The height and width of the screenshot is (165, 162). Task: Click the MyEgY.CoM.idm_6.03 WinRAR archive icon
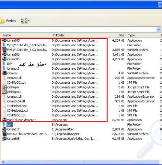point(5,50)
